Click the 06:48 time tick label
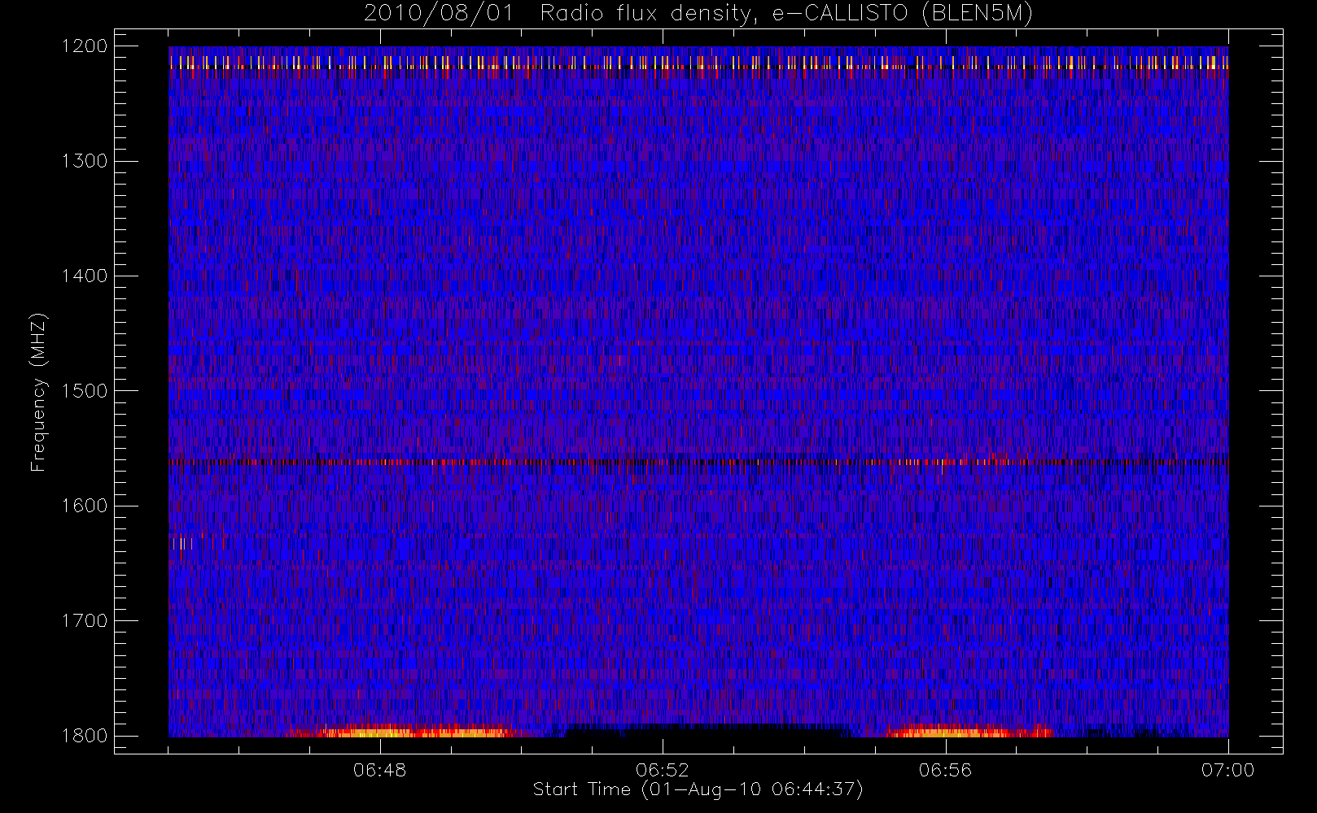The image size is (1317, 813). (380, 770)
